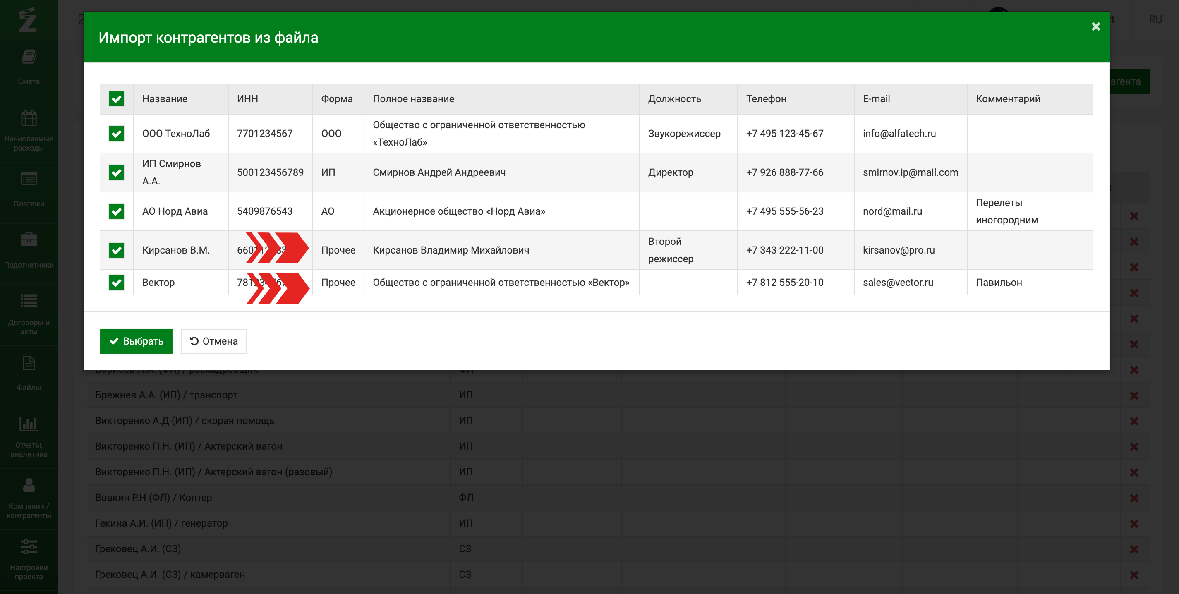Switch the RU language selector
1179x594 pixels.
coord(1155,20)
